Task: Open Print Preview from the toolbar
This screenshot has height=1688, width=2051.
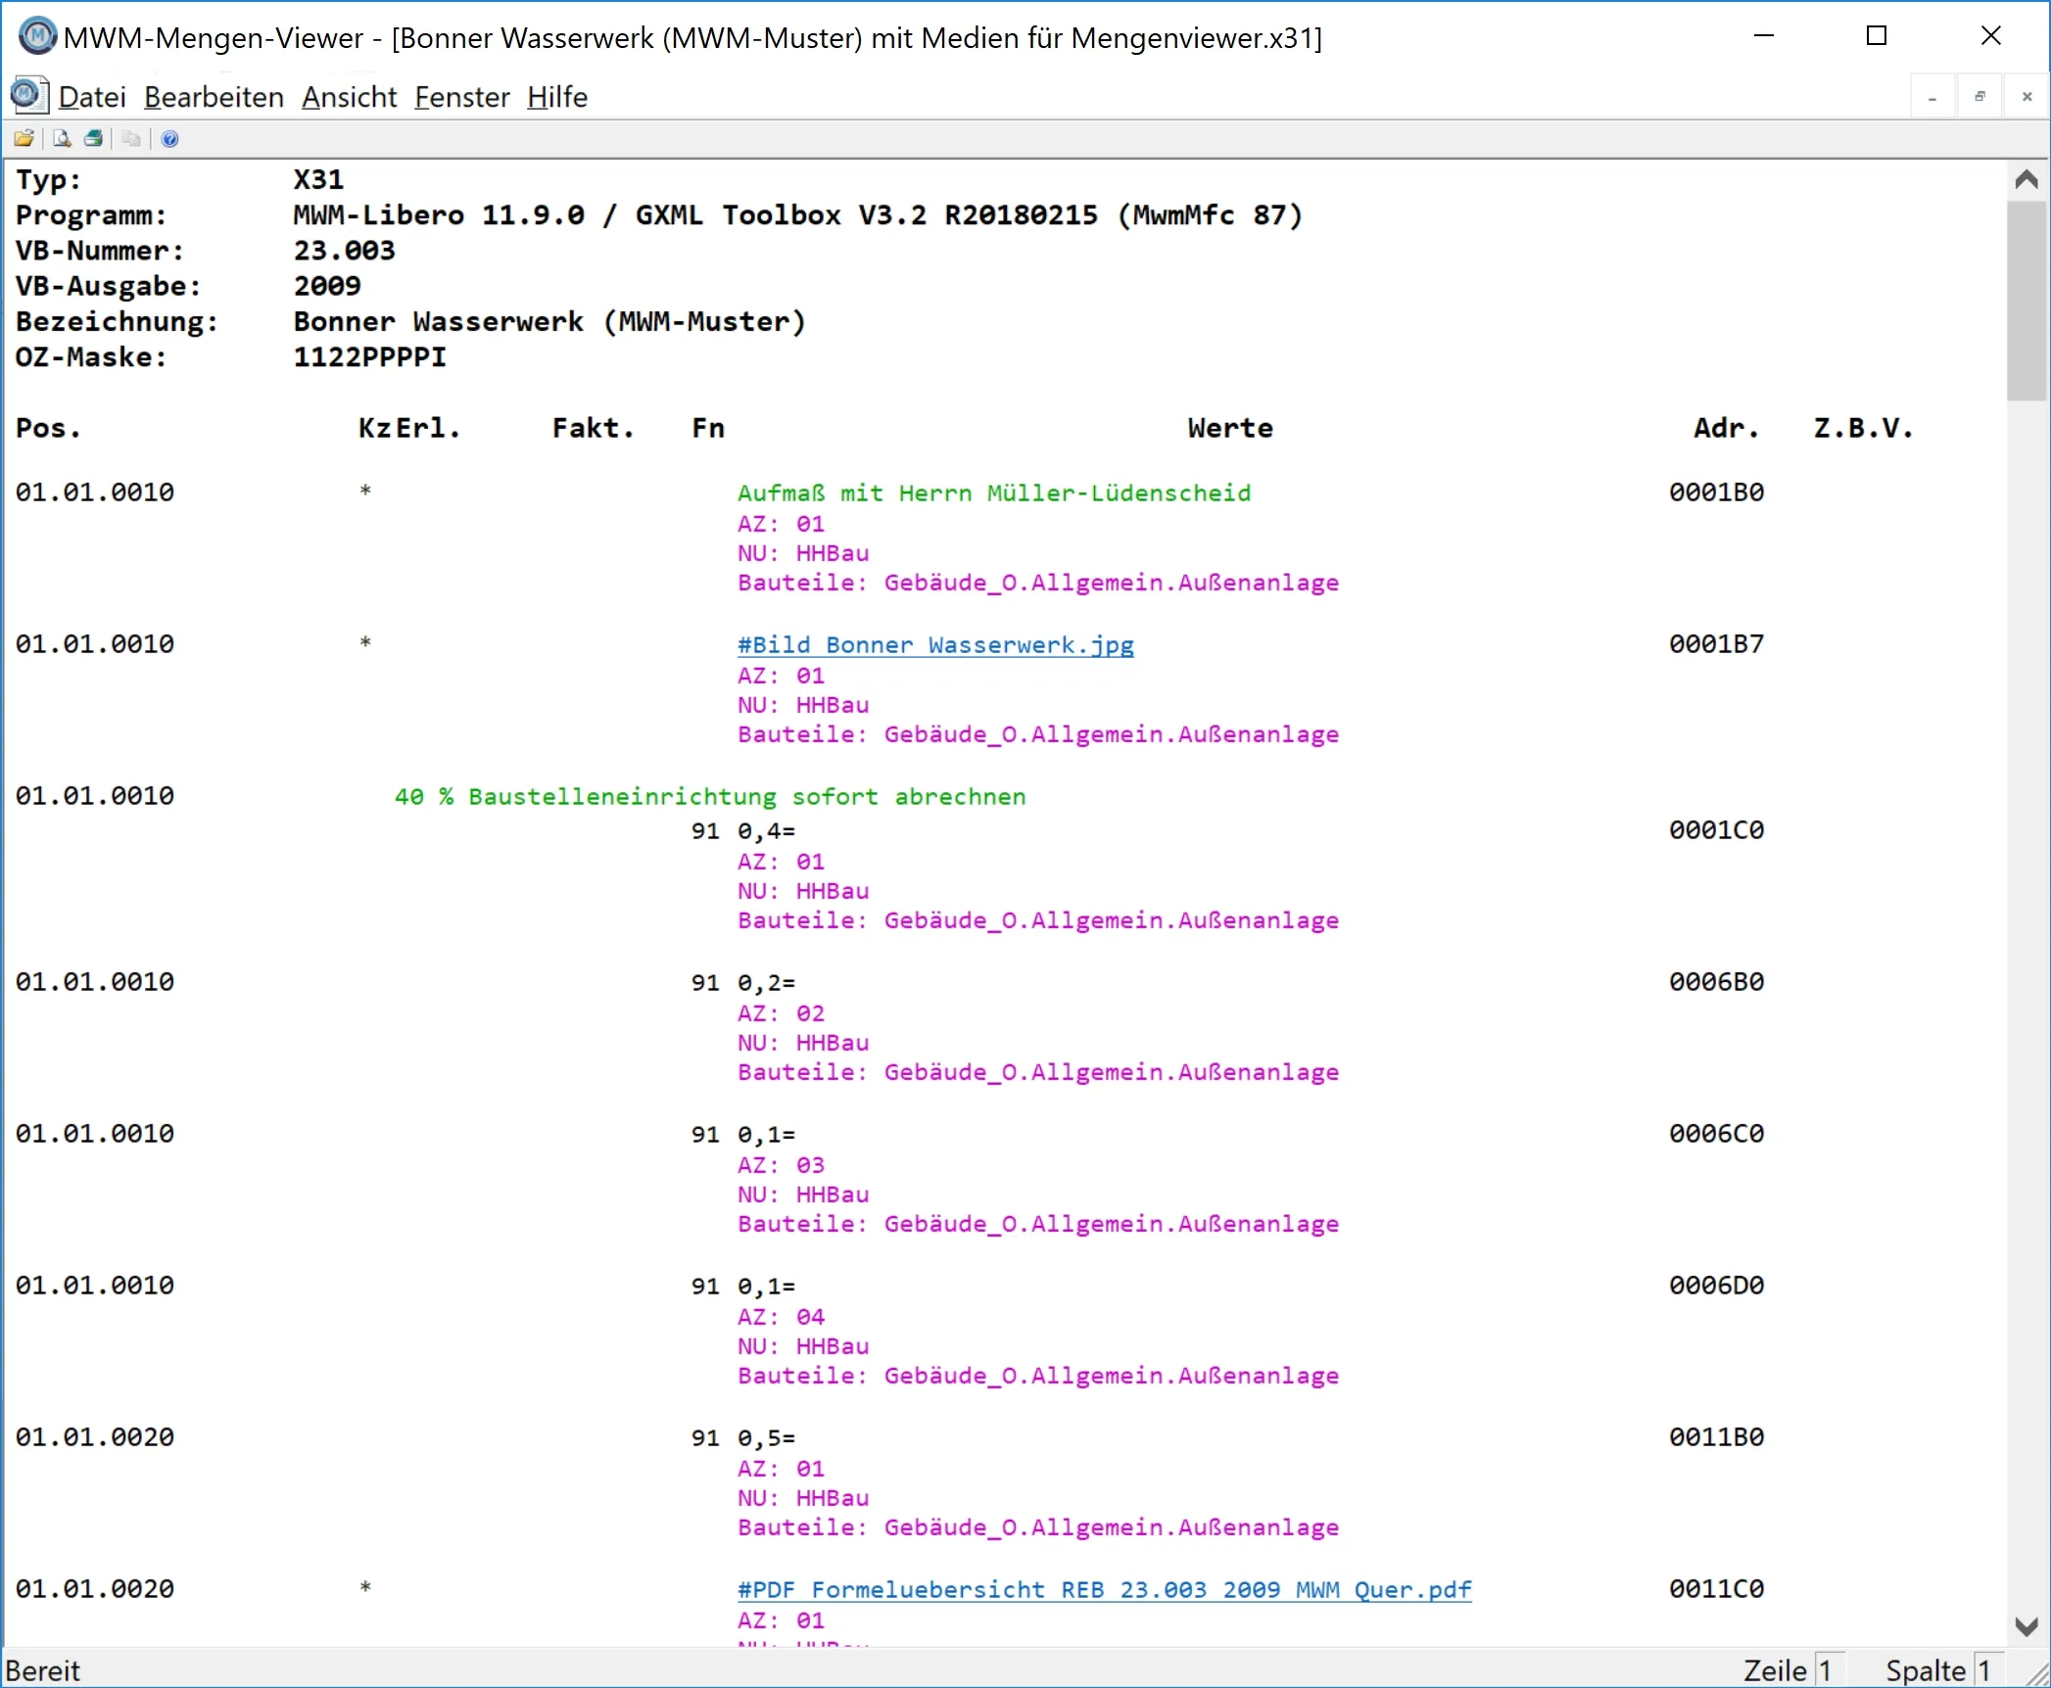Action: coord(62,139)
